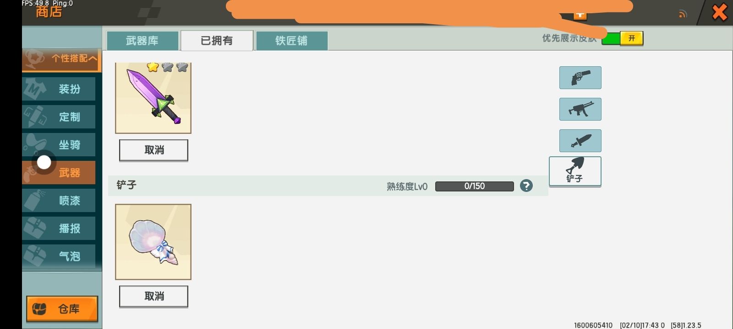Select the knife melee category icon
This screenshot has width=733, height=329.
pyautogui.click(x=580, y=141)
